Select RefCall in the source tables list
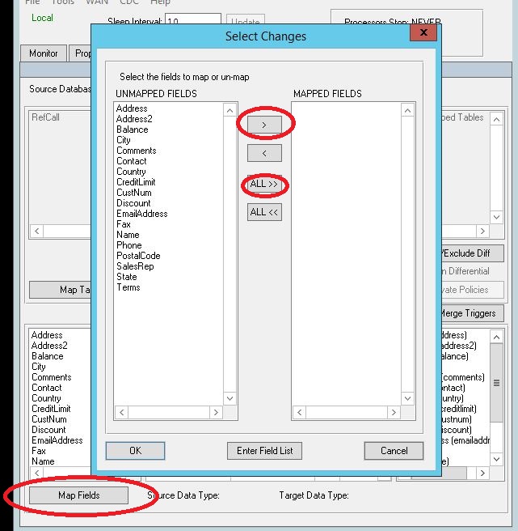Image resolution: width=518 pixels, height=531 pixels. point(45,117)
